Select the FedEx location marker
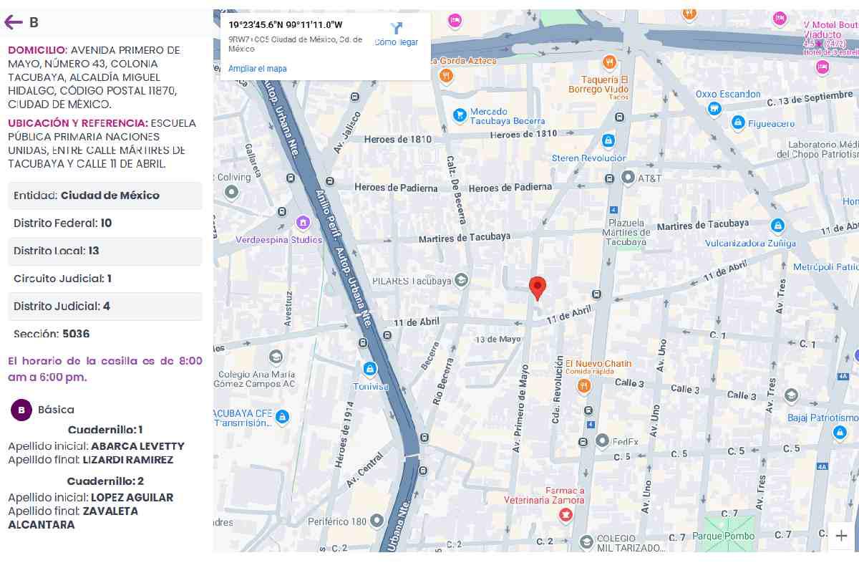 click(602, 440)
